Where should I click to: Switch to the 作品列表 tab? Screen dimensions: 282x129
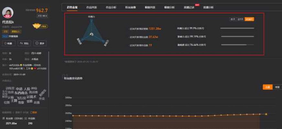click(92, 7)
